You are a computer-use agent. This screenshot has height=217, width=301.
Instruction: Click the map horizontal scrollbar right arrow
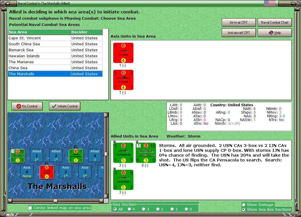click(x=101, y=201)
